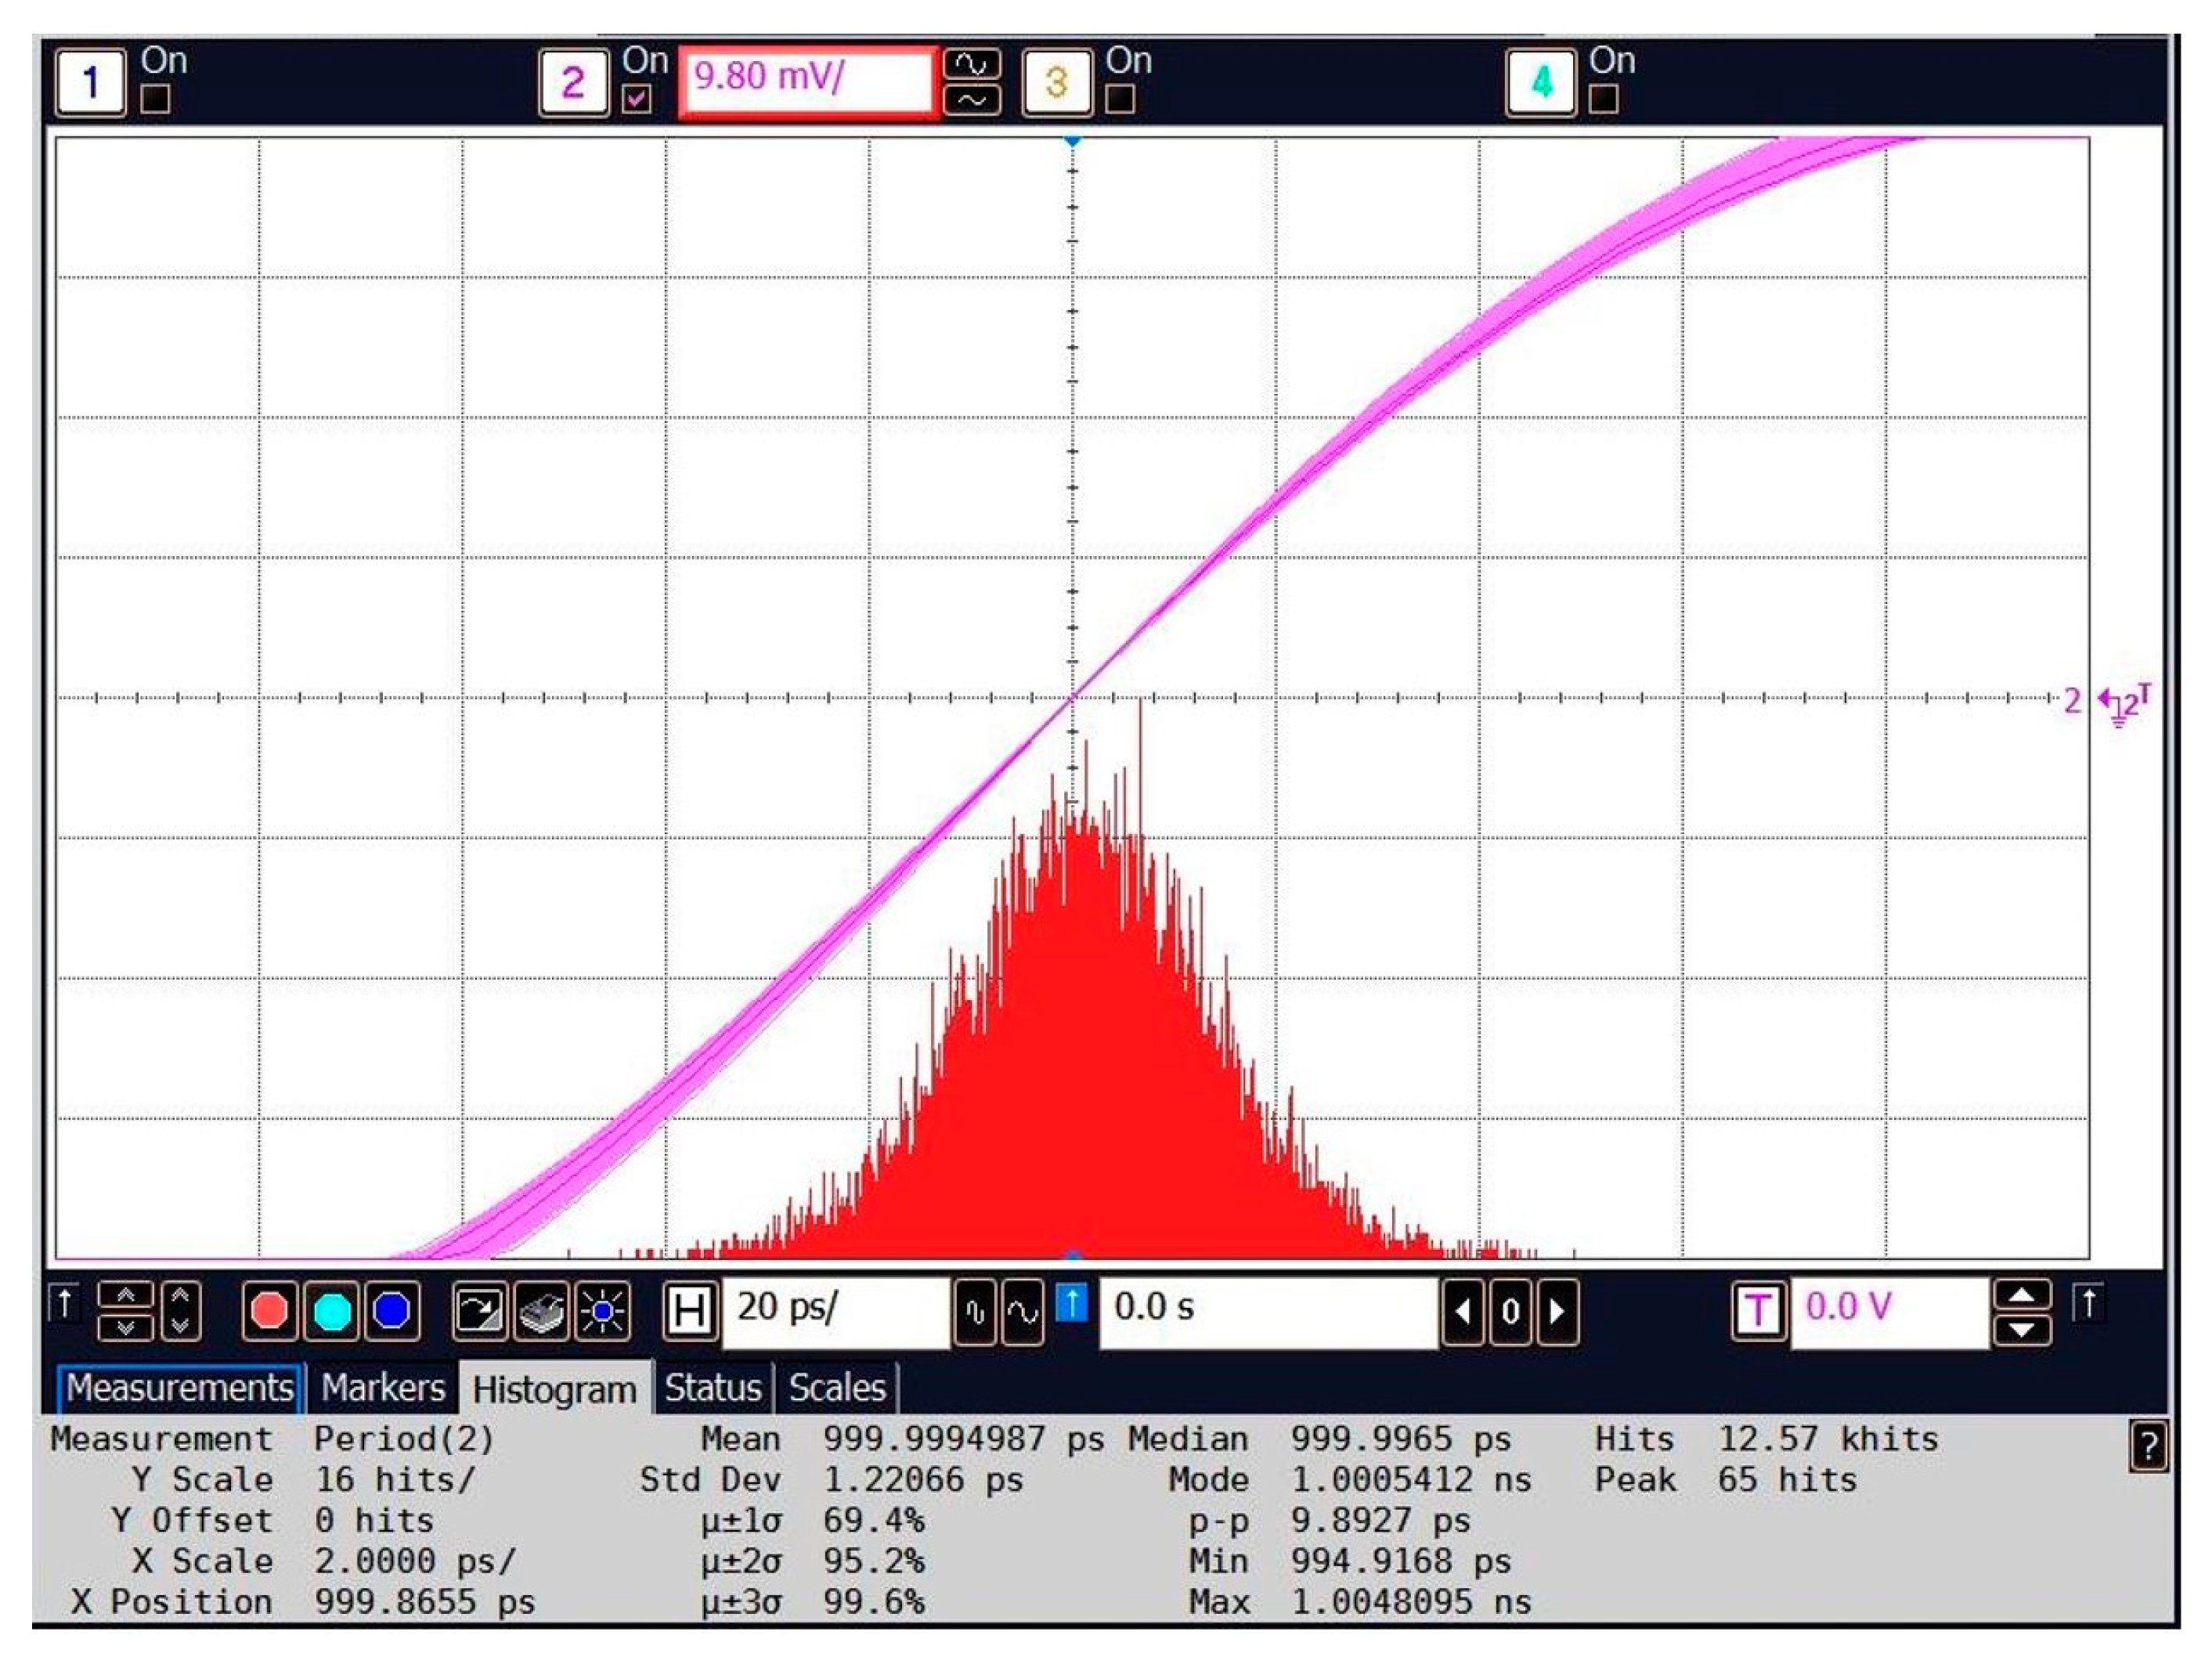Increase trigger level with the up stepper
Image resolution: width=2212 pixels, height=1657 pixels.
2022,1295
